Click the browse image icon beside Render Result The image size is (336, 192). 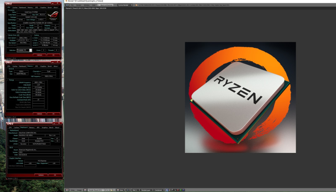tap(86, 190)
